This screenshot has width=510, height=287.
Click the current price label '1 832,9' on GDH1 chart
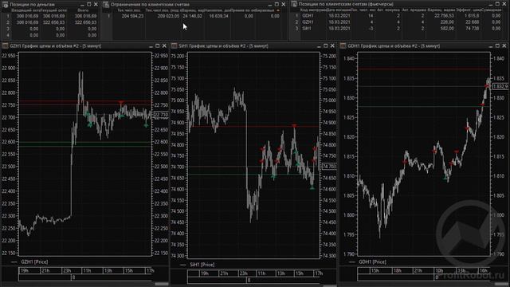[x=500, y=86]
